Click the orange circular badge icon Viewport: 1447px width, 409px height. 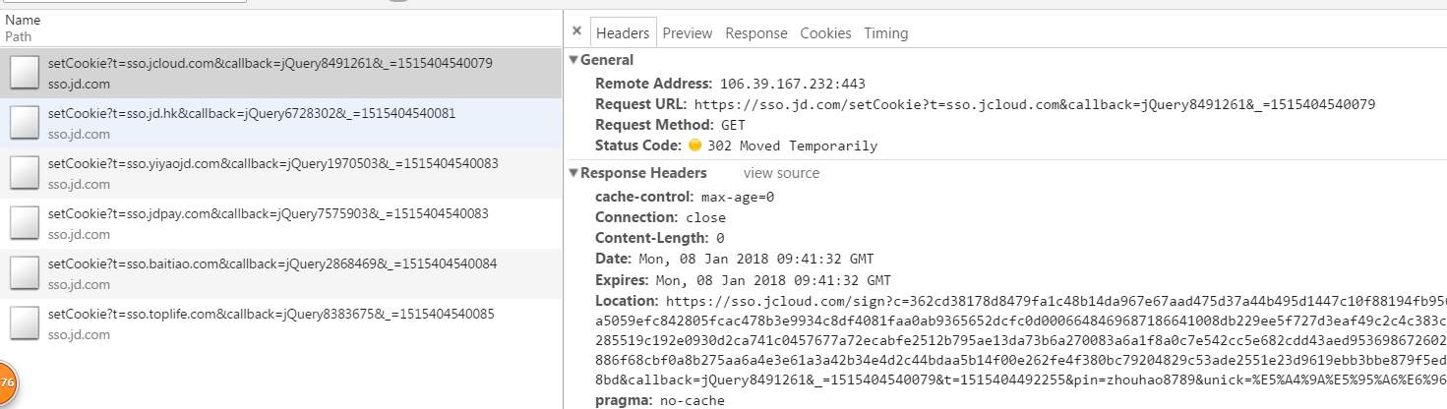(5, 383)
